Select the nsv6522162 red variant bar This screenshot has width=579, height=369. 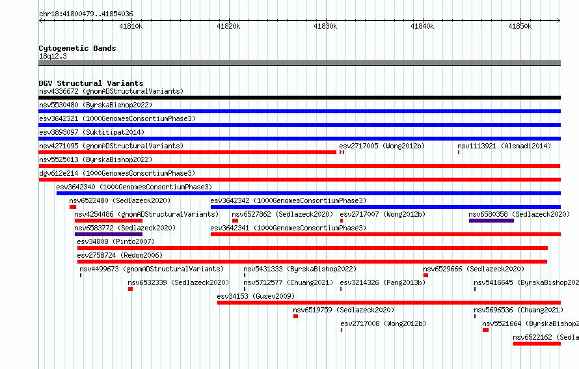537,344
